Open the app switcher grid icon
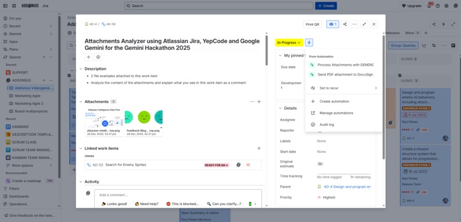This screenshot has height=222, width=461. point(14,6)
